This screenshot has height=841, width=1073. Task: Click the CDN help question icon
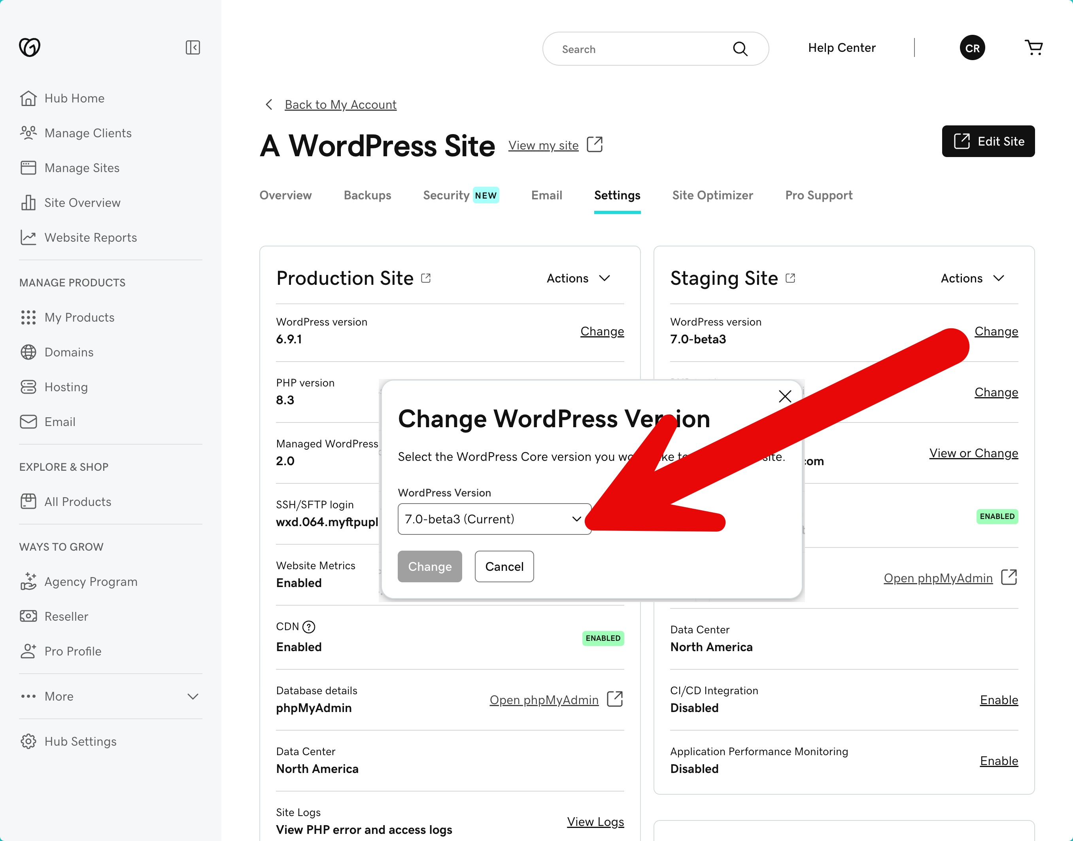(309, 626)
